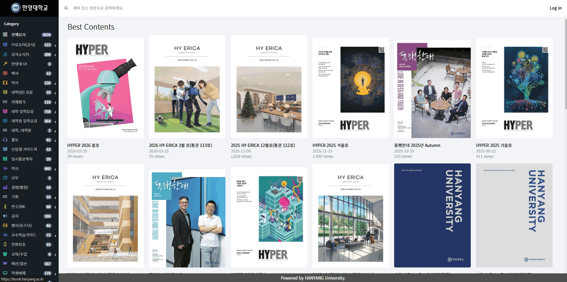Click the 전체보기 grid icon

pyautogui.click(x=5, y=35)
